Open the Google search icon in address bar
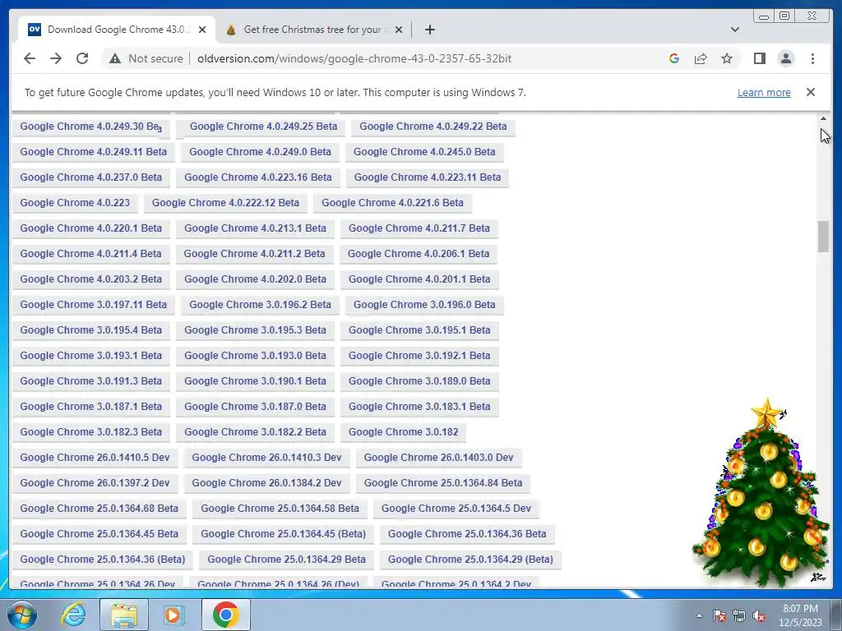The image size is (842, 631). pyautogui.click(x=674, y=58)
